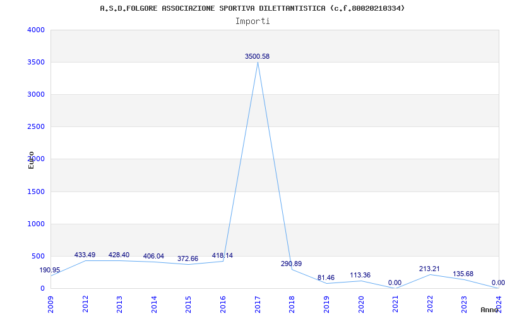Click the 0.00 label above 2021
The width and height of the screenshot is (505, 316).
click(x=395, y=283)
